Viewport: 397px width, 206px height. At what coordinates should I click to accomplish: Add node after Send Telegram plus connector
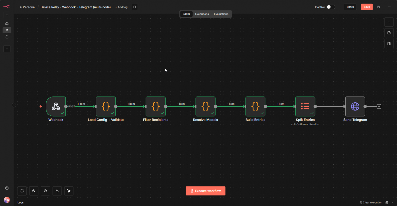pyautogui.click(x=379, y=106)
